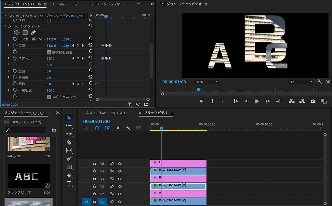Toggle snap in timeline

coord(97,128)
